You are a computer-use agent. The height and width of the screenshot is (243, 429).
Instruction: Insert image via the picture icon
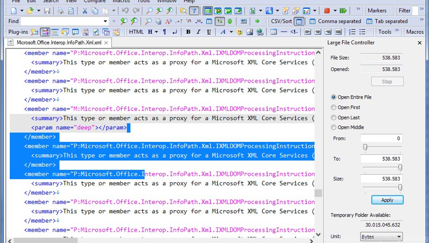tap(250, 32)
